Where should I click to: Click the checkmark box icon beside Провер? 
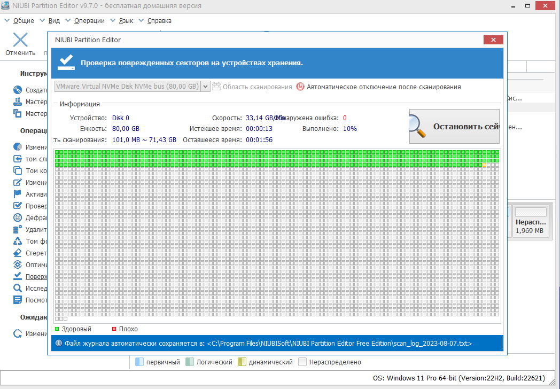tap(18, 206)
